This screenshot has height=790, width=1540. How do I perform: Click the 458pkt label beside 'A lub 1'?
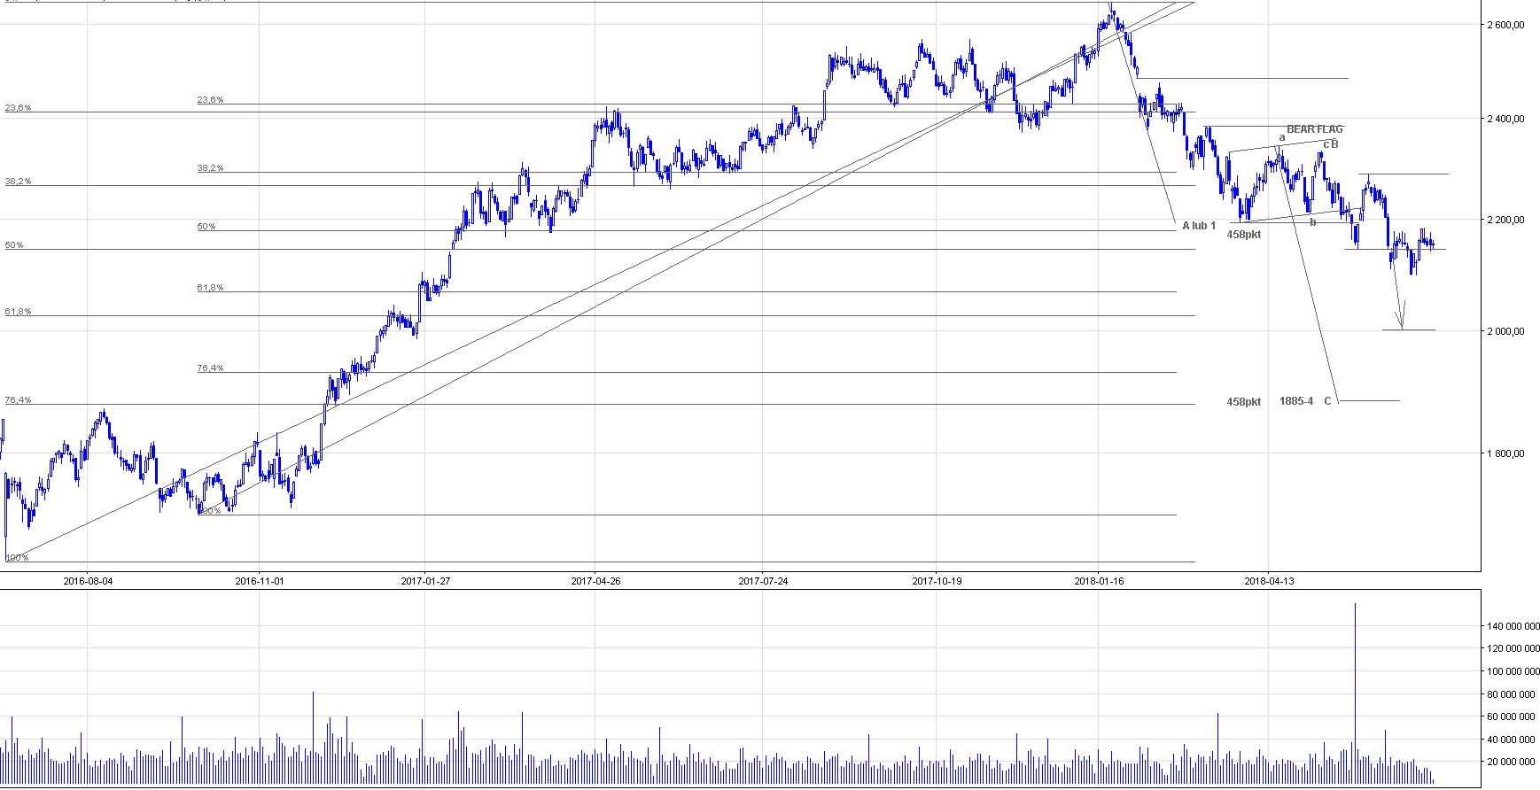1244,235
